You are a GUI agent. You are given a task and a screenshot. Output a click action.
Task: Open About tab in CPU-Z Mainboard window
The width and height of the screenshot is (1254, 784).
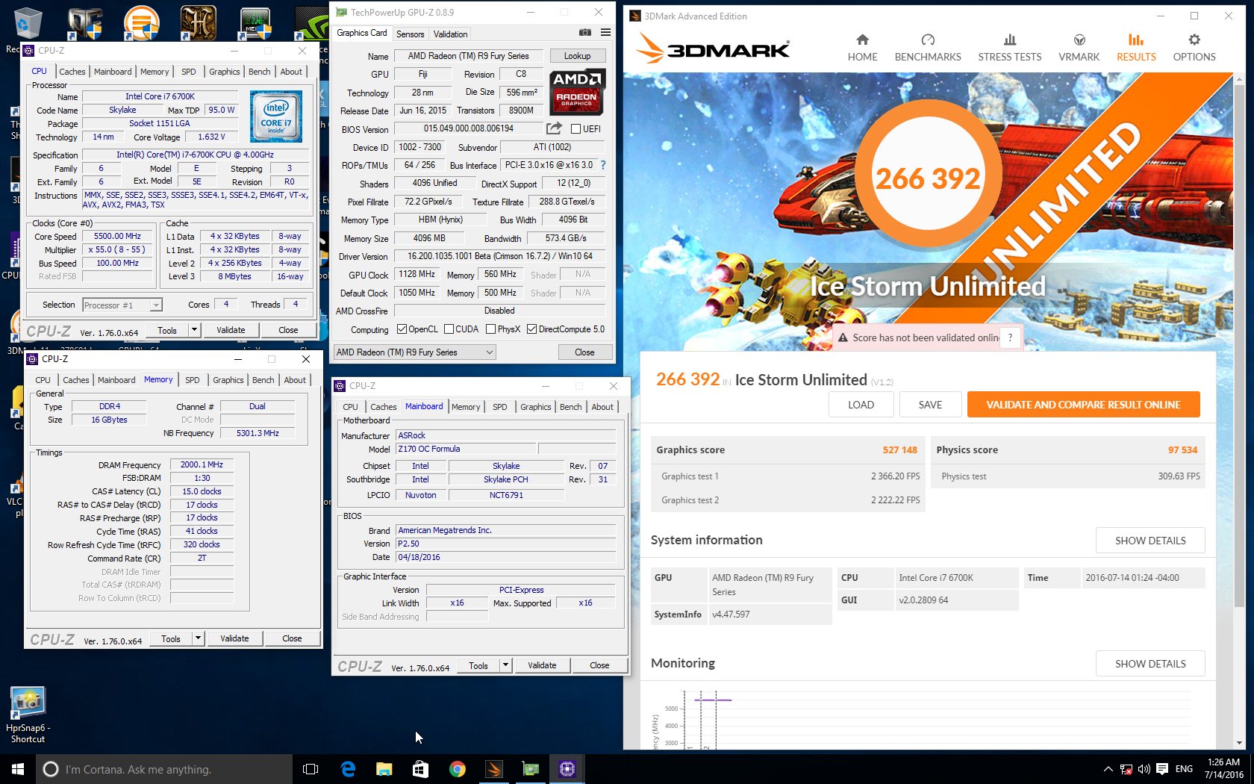pos(602,407)
